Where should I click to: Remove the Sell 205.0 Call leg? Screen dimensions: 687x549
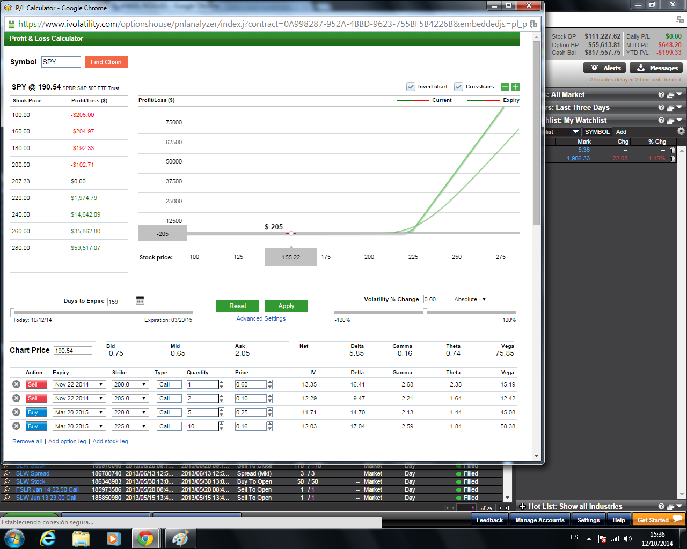pyautogui.click(x=16, y=398)
